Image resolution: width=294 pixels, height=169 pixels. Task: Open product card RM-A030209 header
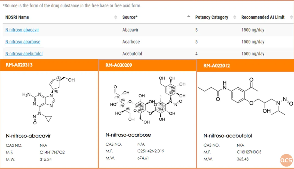tap(148, 65)
